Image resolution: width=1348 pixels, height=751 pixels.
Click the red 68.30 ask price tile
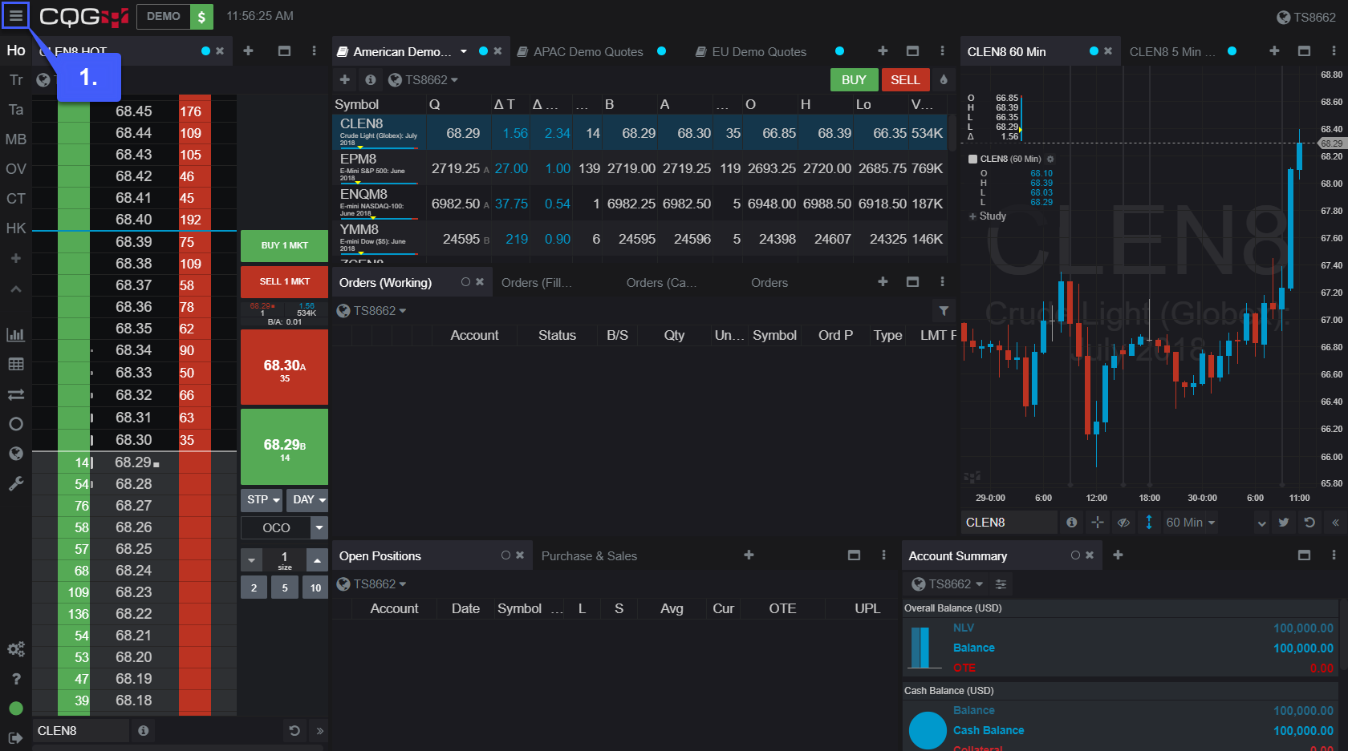point(284,367)
